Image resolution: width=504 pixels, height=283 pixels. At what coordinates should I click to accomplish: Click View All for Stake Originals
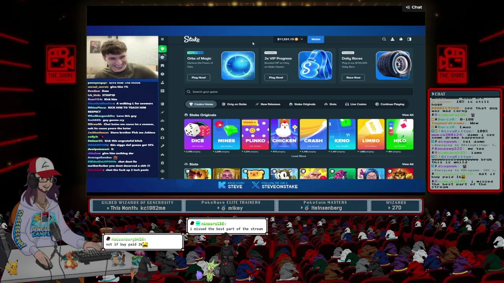coord(408,115)
